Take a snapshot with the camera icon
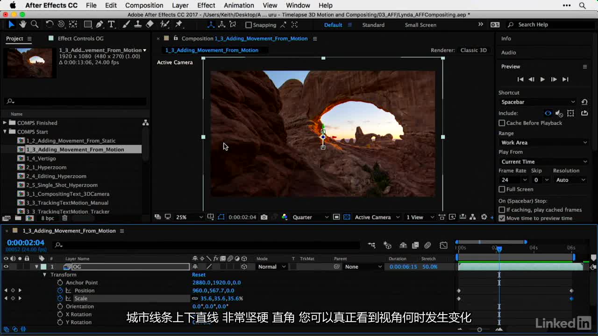This screenshot has width=598, height=336. [264, 217]
